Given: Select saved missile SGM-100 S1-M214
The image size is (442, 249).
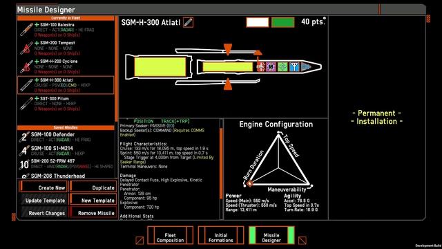Looking at the screenshot, I should coord(66,151).
